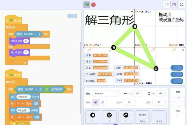Switch to large stage layout icon

pos(174,5)
